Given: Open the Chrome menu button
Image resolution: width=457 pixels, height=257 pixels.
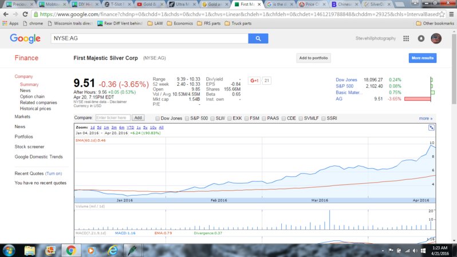Looking at the screenshot, I should (x=451, y=14).
